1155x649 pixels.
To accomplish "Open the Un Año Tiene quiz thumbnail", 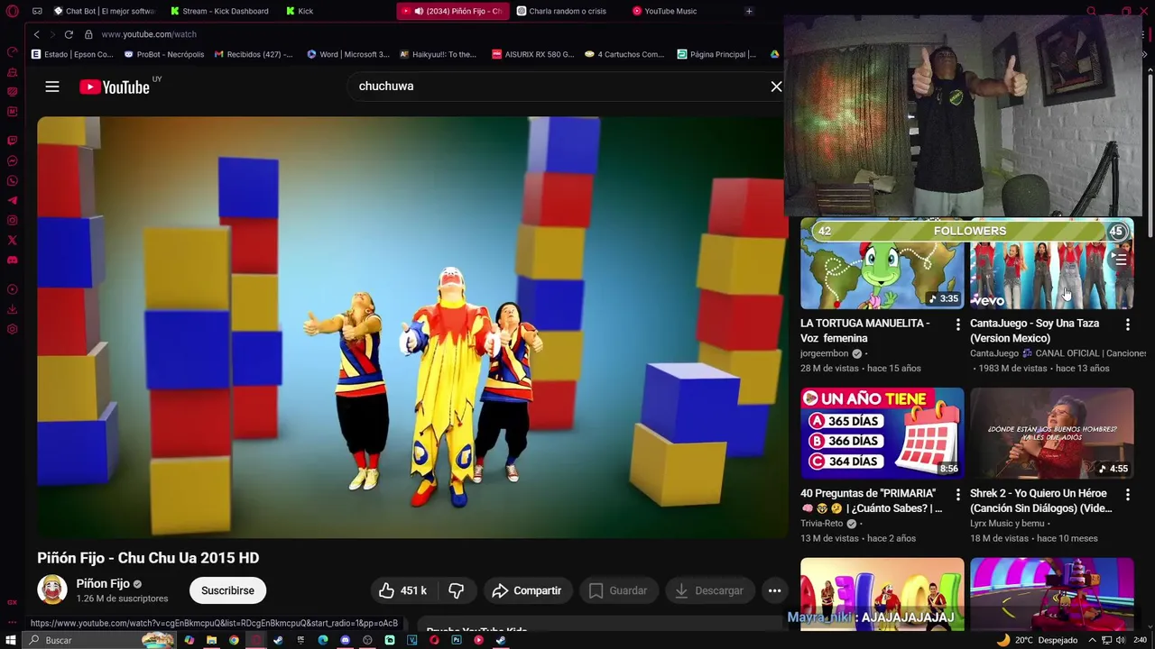I will pyautogui.click(x=882, y=434).
